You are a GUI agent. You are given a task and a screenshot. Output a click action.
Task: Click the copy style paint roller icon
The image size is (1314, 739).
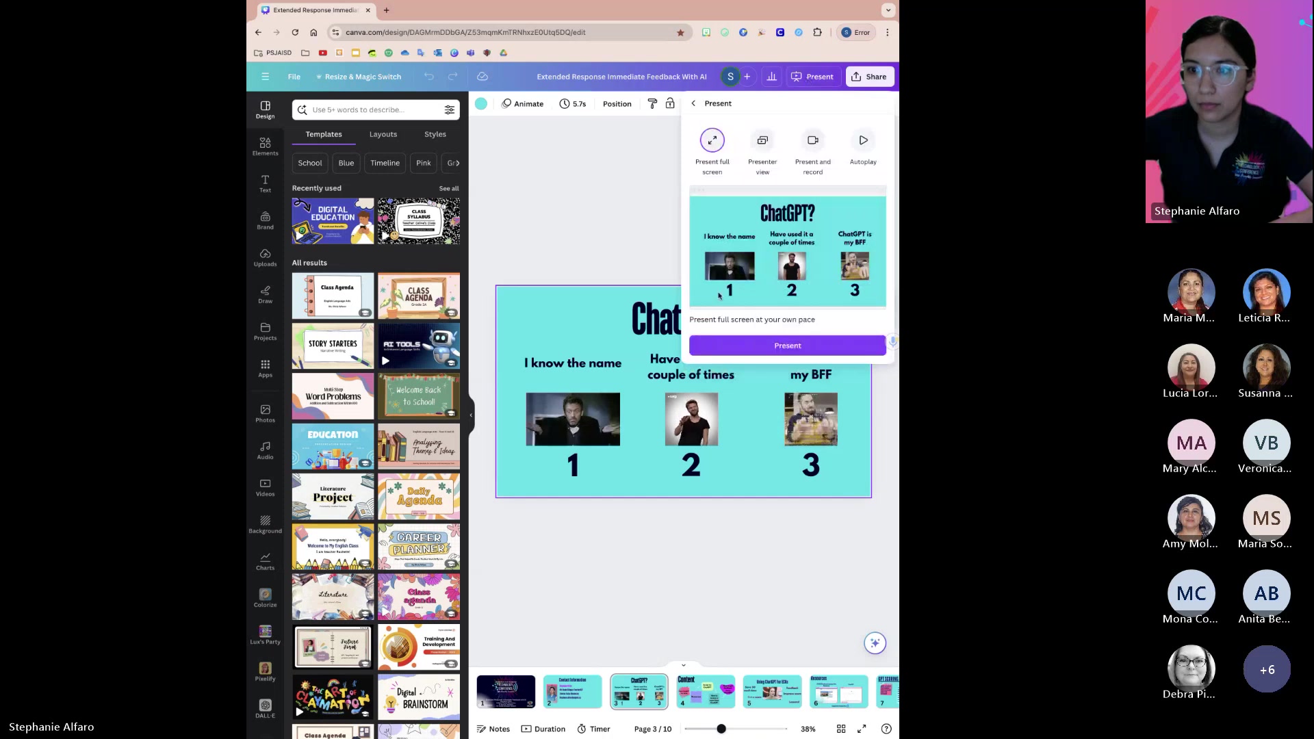pos(652,104)
